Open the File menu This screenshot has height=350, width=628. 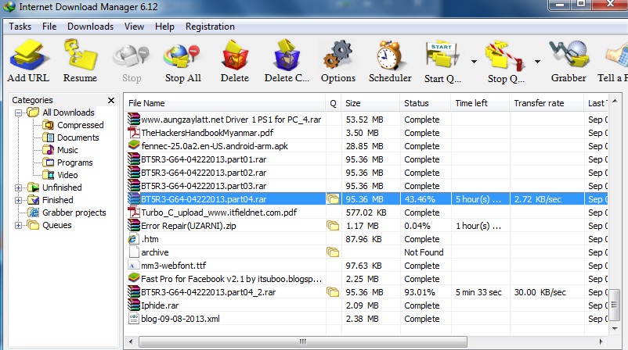tap(49, 27)
